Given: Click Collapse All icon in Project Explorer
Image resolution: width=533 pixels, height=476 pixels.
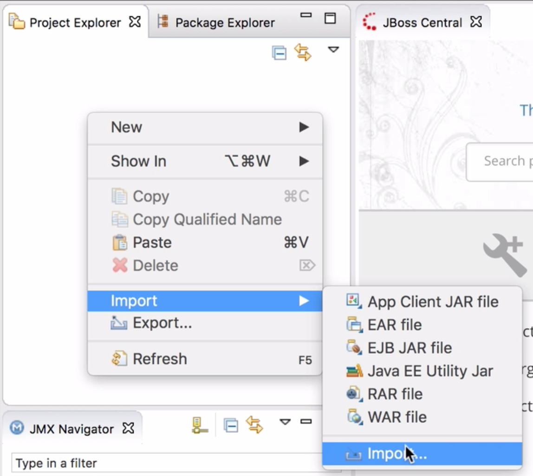Looking at the screenshot, I should (279, 53).
